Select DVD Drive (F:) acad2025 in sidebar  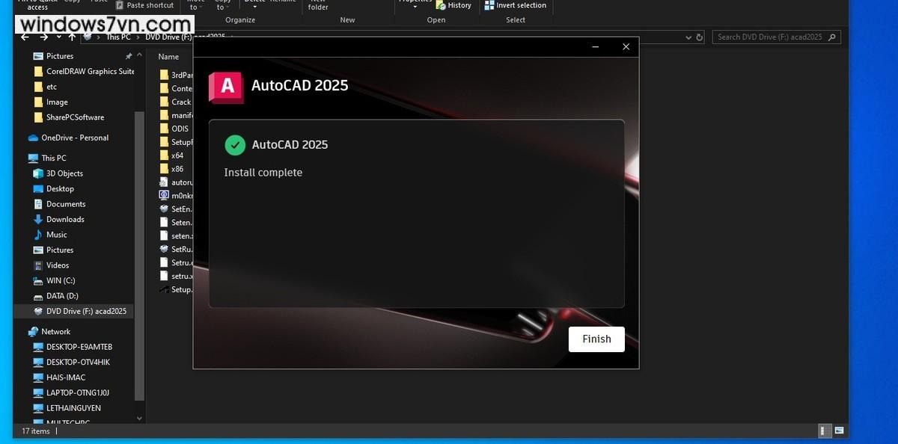click(85, 311)
